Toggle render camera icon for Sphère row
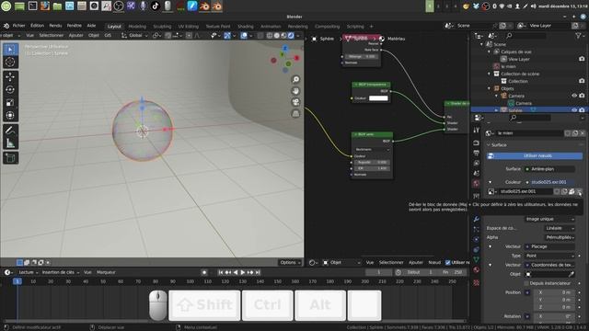The image size is (589, 331). (582, 110)
